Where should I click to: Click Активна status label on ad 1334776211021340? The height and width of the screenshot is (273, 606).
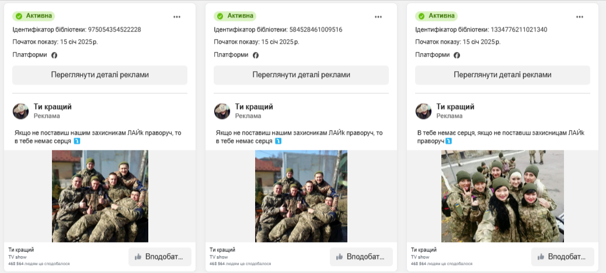441,16
